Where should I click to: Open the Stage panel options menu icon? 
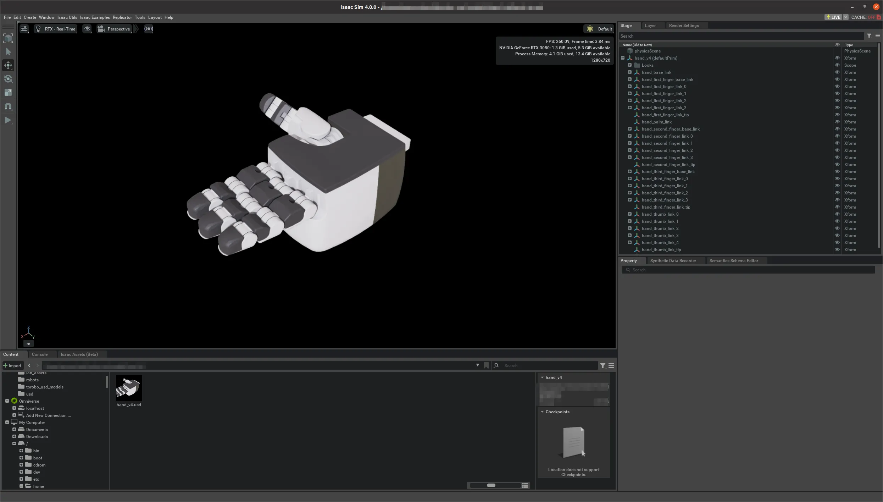point(878,36)
